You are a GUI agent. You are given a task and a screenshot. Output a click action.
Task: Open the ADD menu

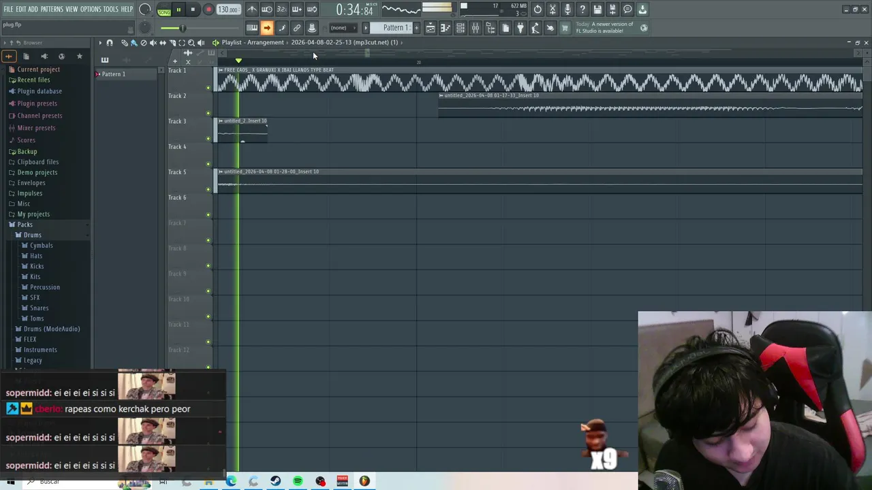point(33,10)
